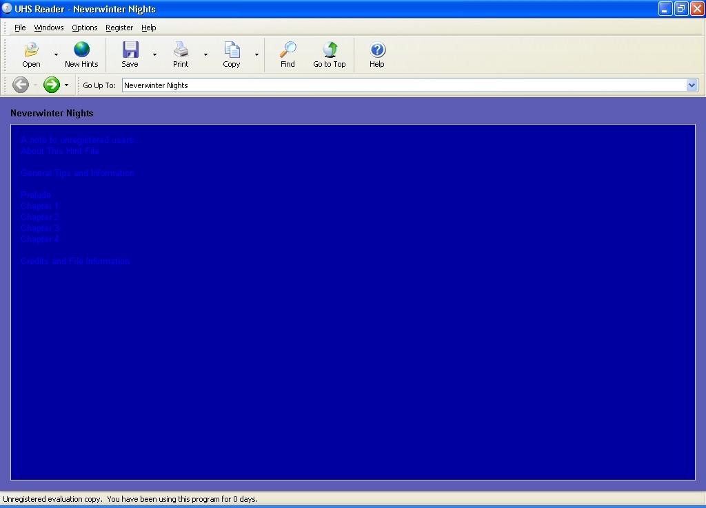Open the Options menu
The width and height of the screenshot is (706, 508).
click(85, 28)
